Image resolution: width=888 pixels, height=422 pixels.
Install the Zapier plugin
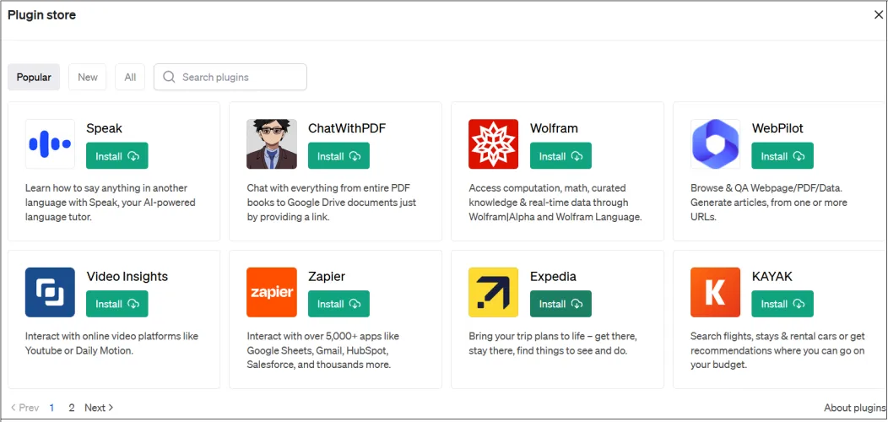(338, 304)
